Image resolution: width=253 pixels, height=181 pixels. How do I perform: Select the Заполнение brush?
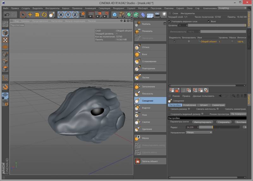pos(150,87)
